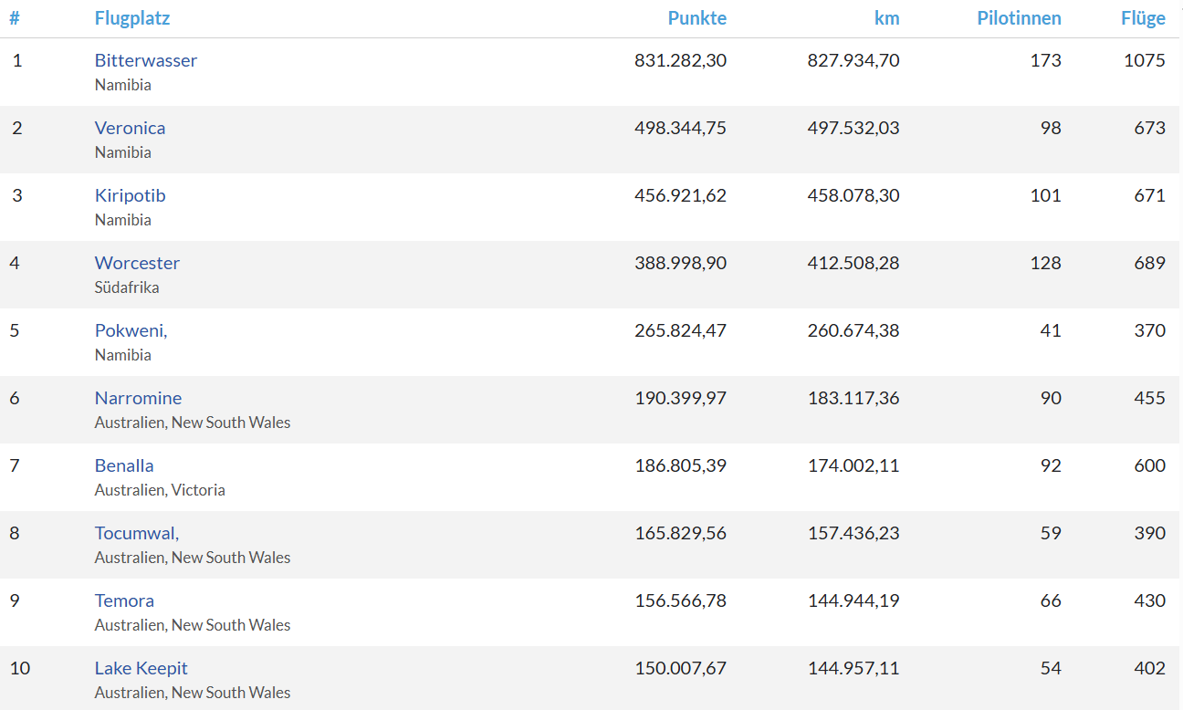Click the 128 Pilotinnen cell for Worcester
Viewport: 1183px width, 710px height.
[1045, 263]
